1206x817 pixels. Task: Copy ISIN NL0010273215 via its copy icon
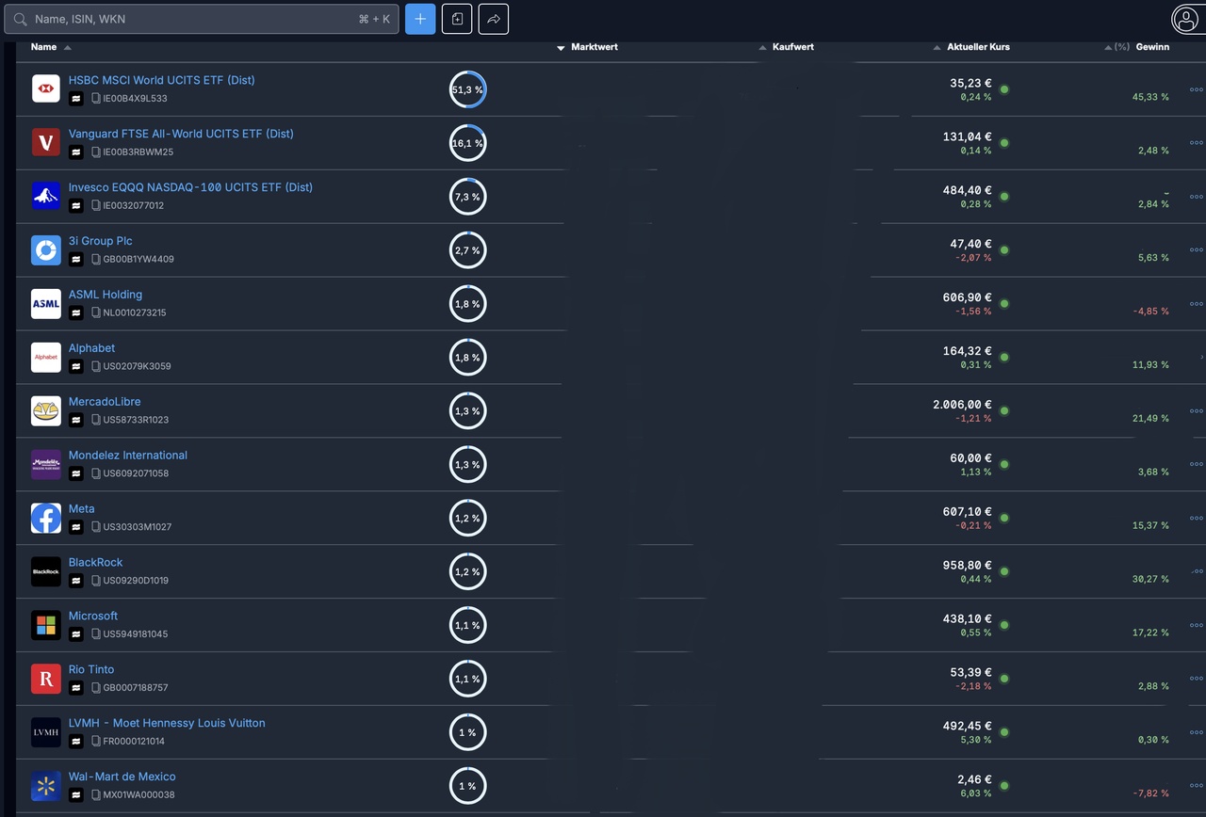95,312
